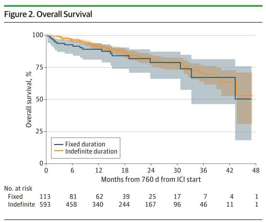
Task: Click the "Months from 760 d" x-axis title
Action: click(151, 179)
